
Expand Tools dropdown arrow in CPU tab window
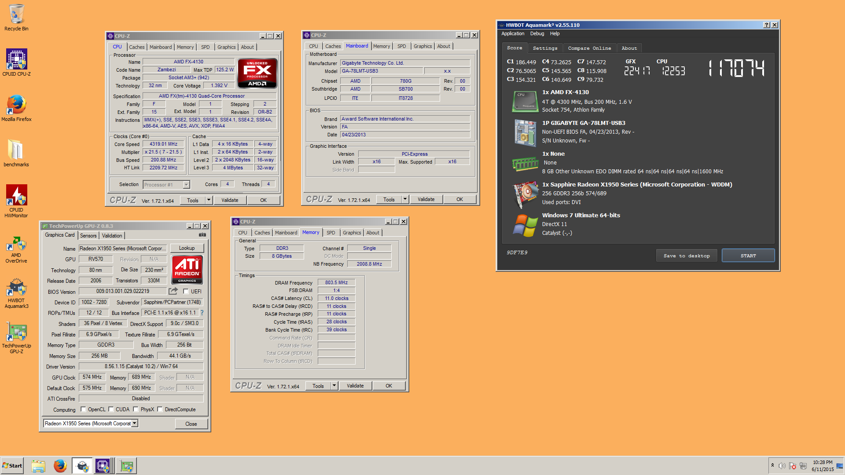point(209,200)
